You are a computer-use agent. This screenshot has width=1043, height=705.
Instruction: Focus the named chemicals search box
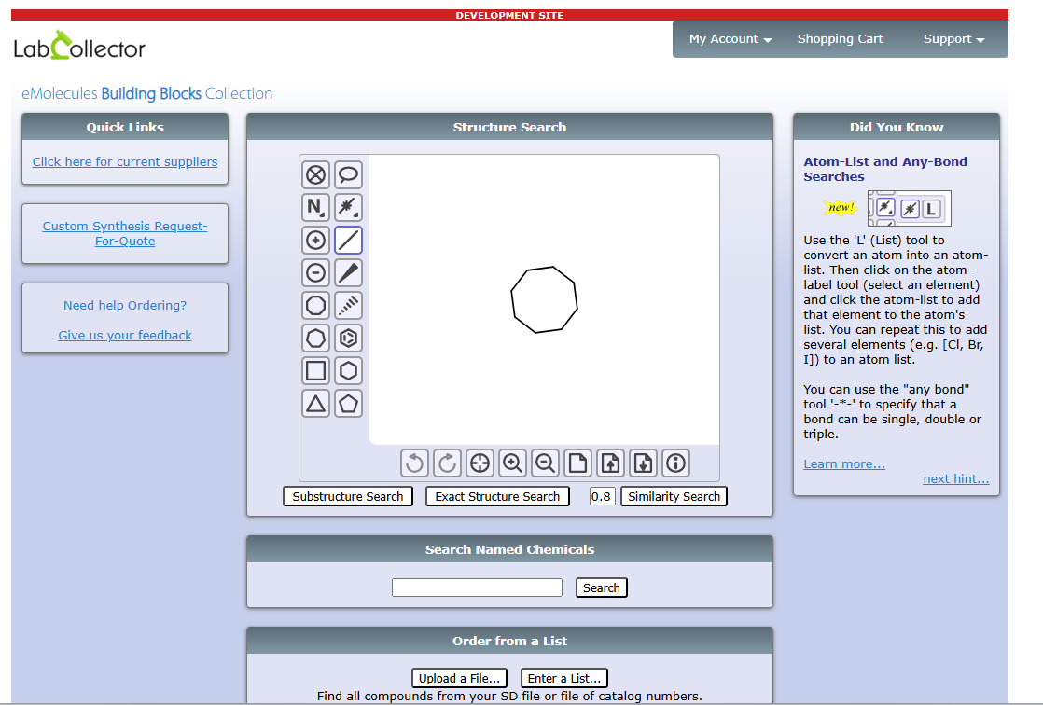click(x=477, y=587)
